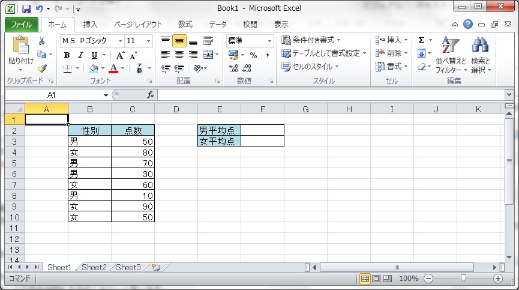Viewport: 519px width, 290px height.
Task: Click the Font Color A icon
Action: (x=113, y=68)
